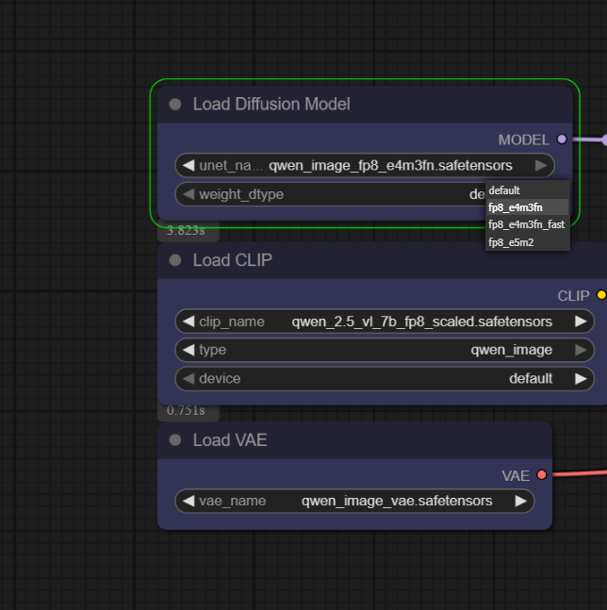This screenshot has height=610, width=607.
Task: Click the Load Diffusion Model title
Action: [x=271, y=105]
